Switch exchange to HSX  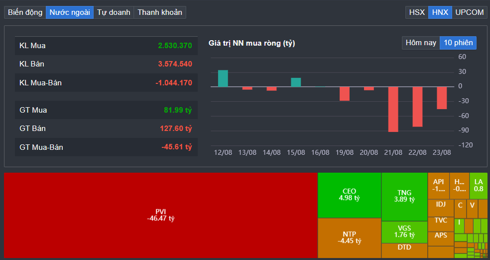(x=417, y=12)
